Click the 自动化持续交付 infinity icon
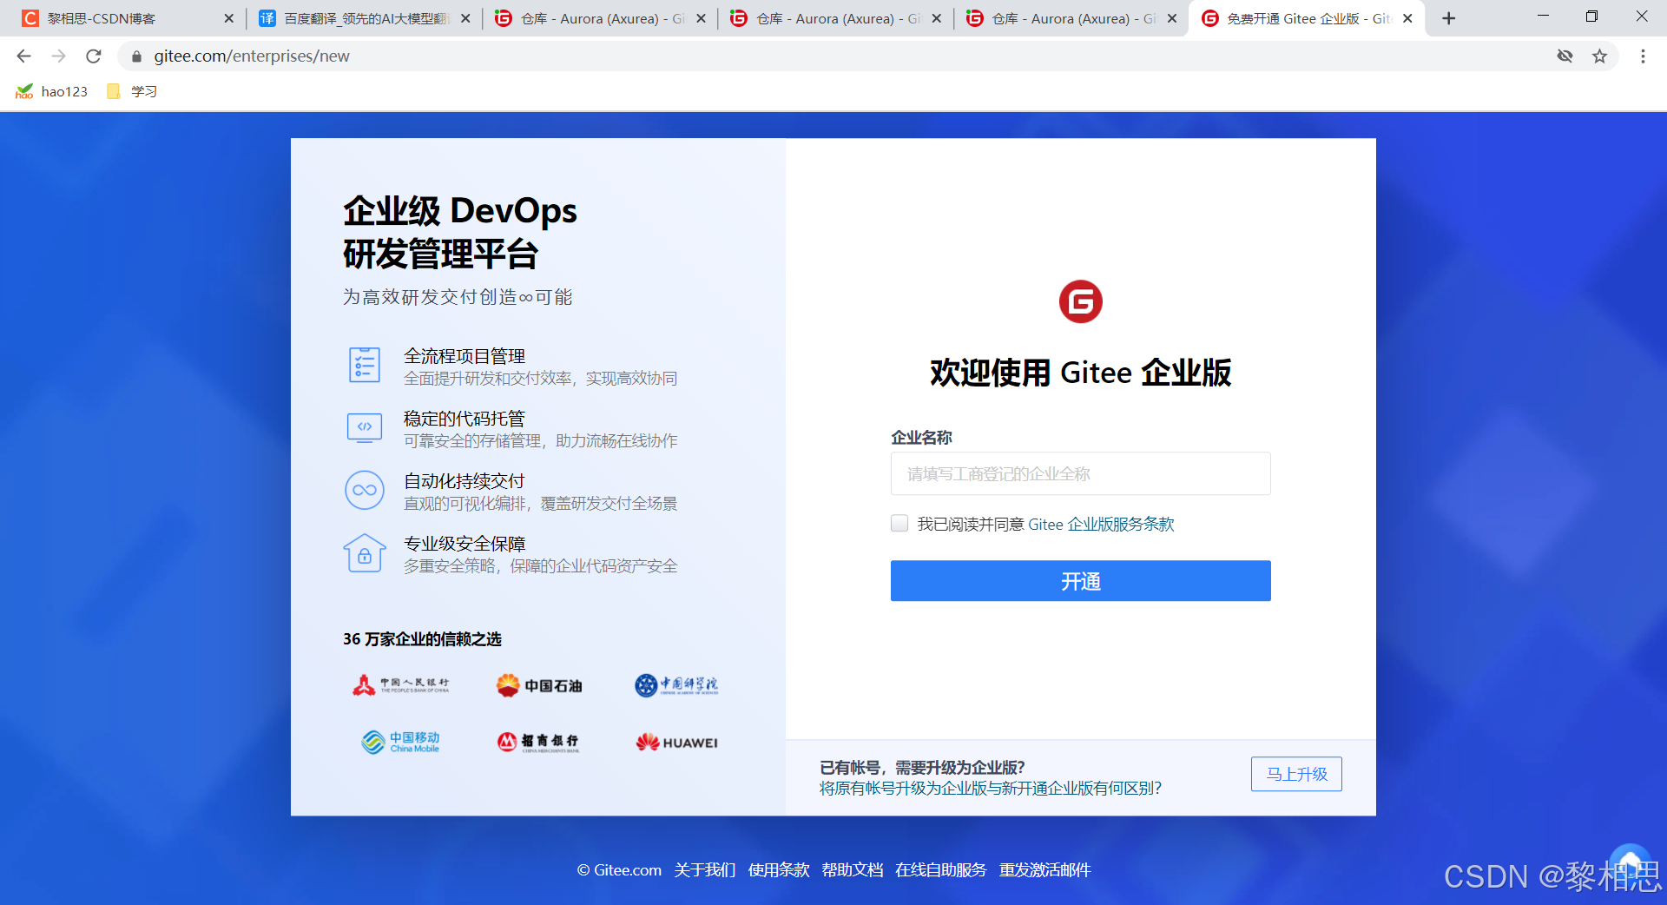Screen dimensions: 1667x905 (x=365, y=490)
